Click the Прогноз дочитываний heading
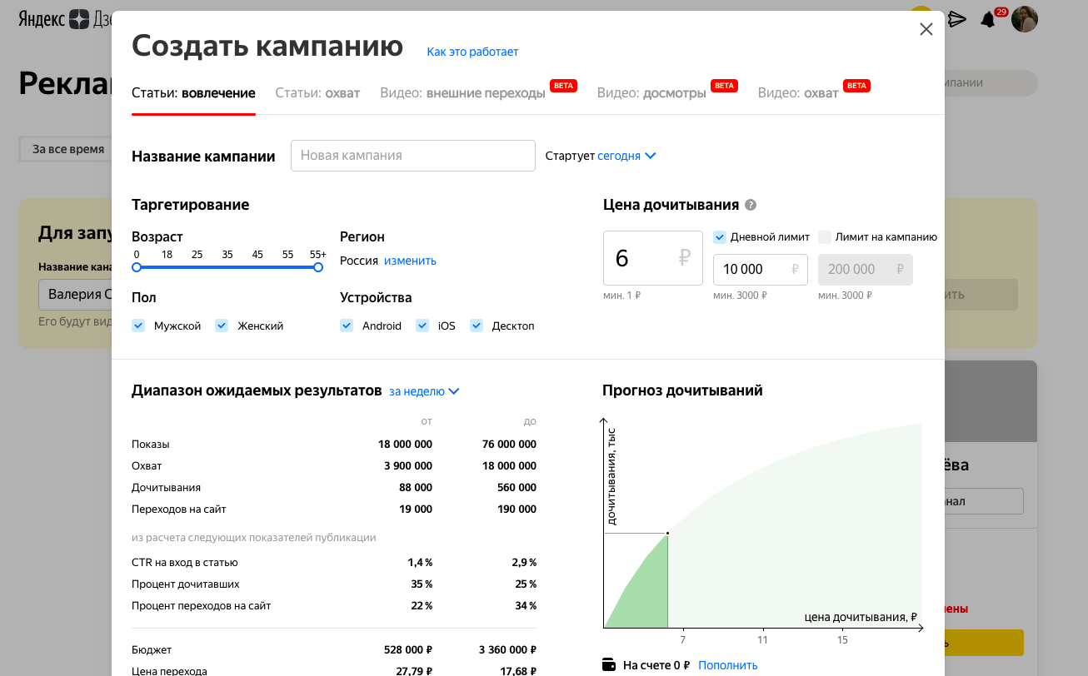Viewport: 1088px width, 676px height. click(x=682, y=390)
